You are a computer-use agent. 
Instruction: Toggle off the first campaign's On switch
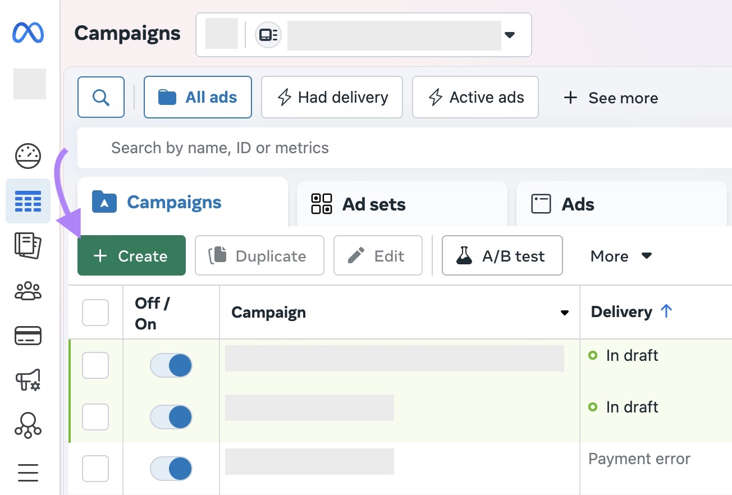click(171, 365)
